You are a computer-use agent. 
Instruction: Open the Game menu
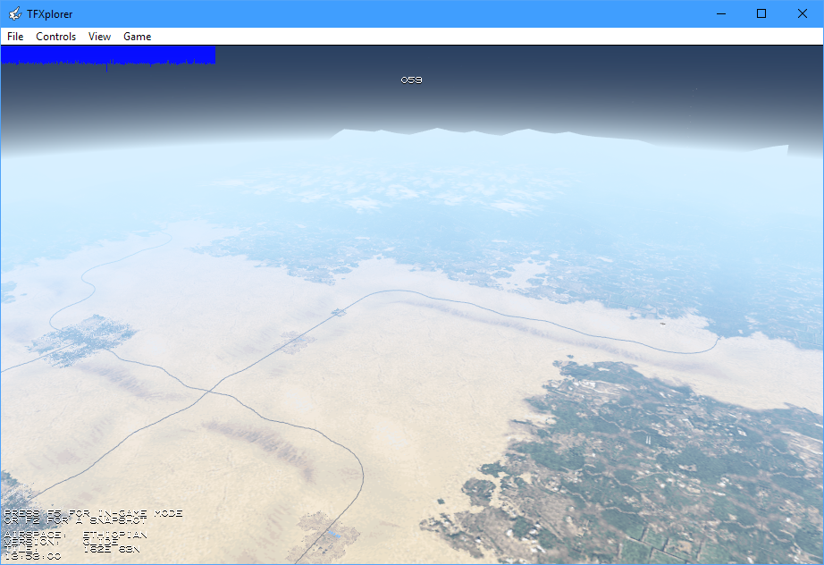click(137, 37)
